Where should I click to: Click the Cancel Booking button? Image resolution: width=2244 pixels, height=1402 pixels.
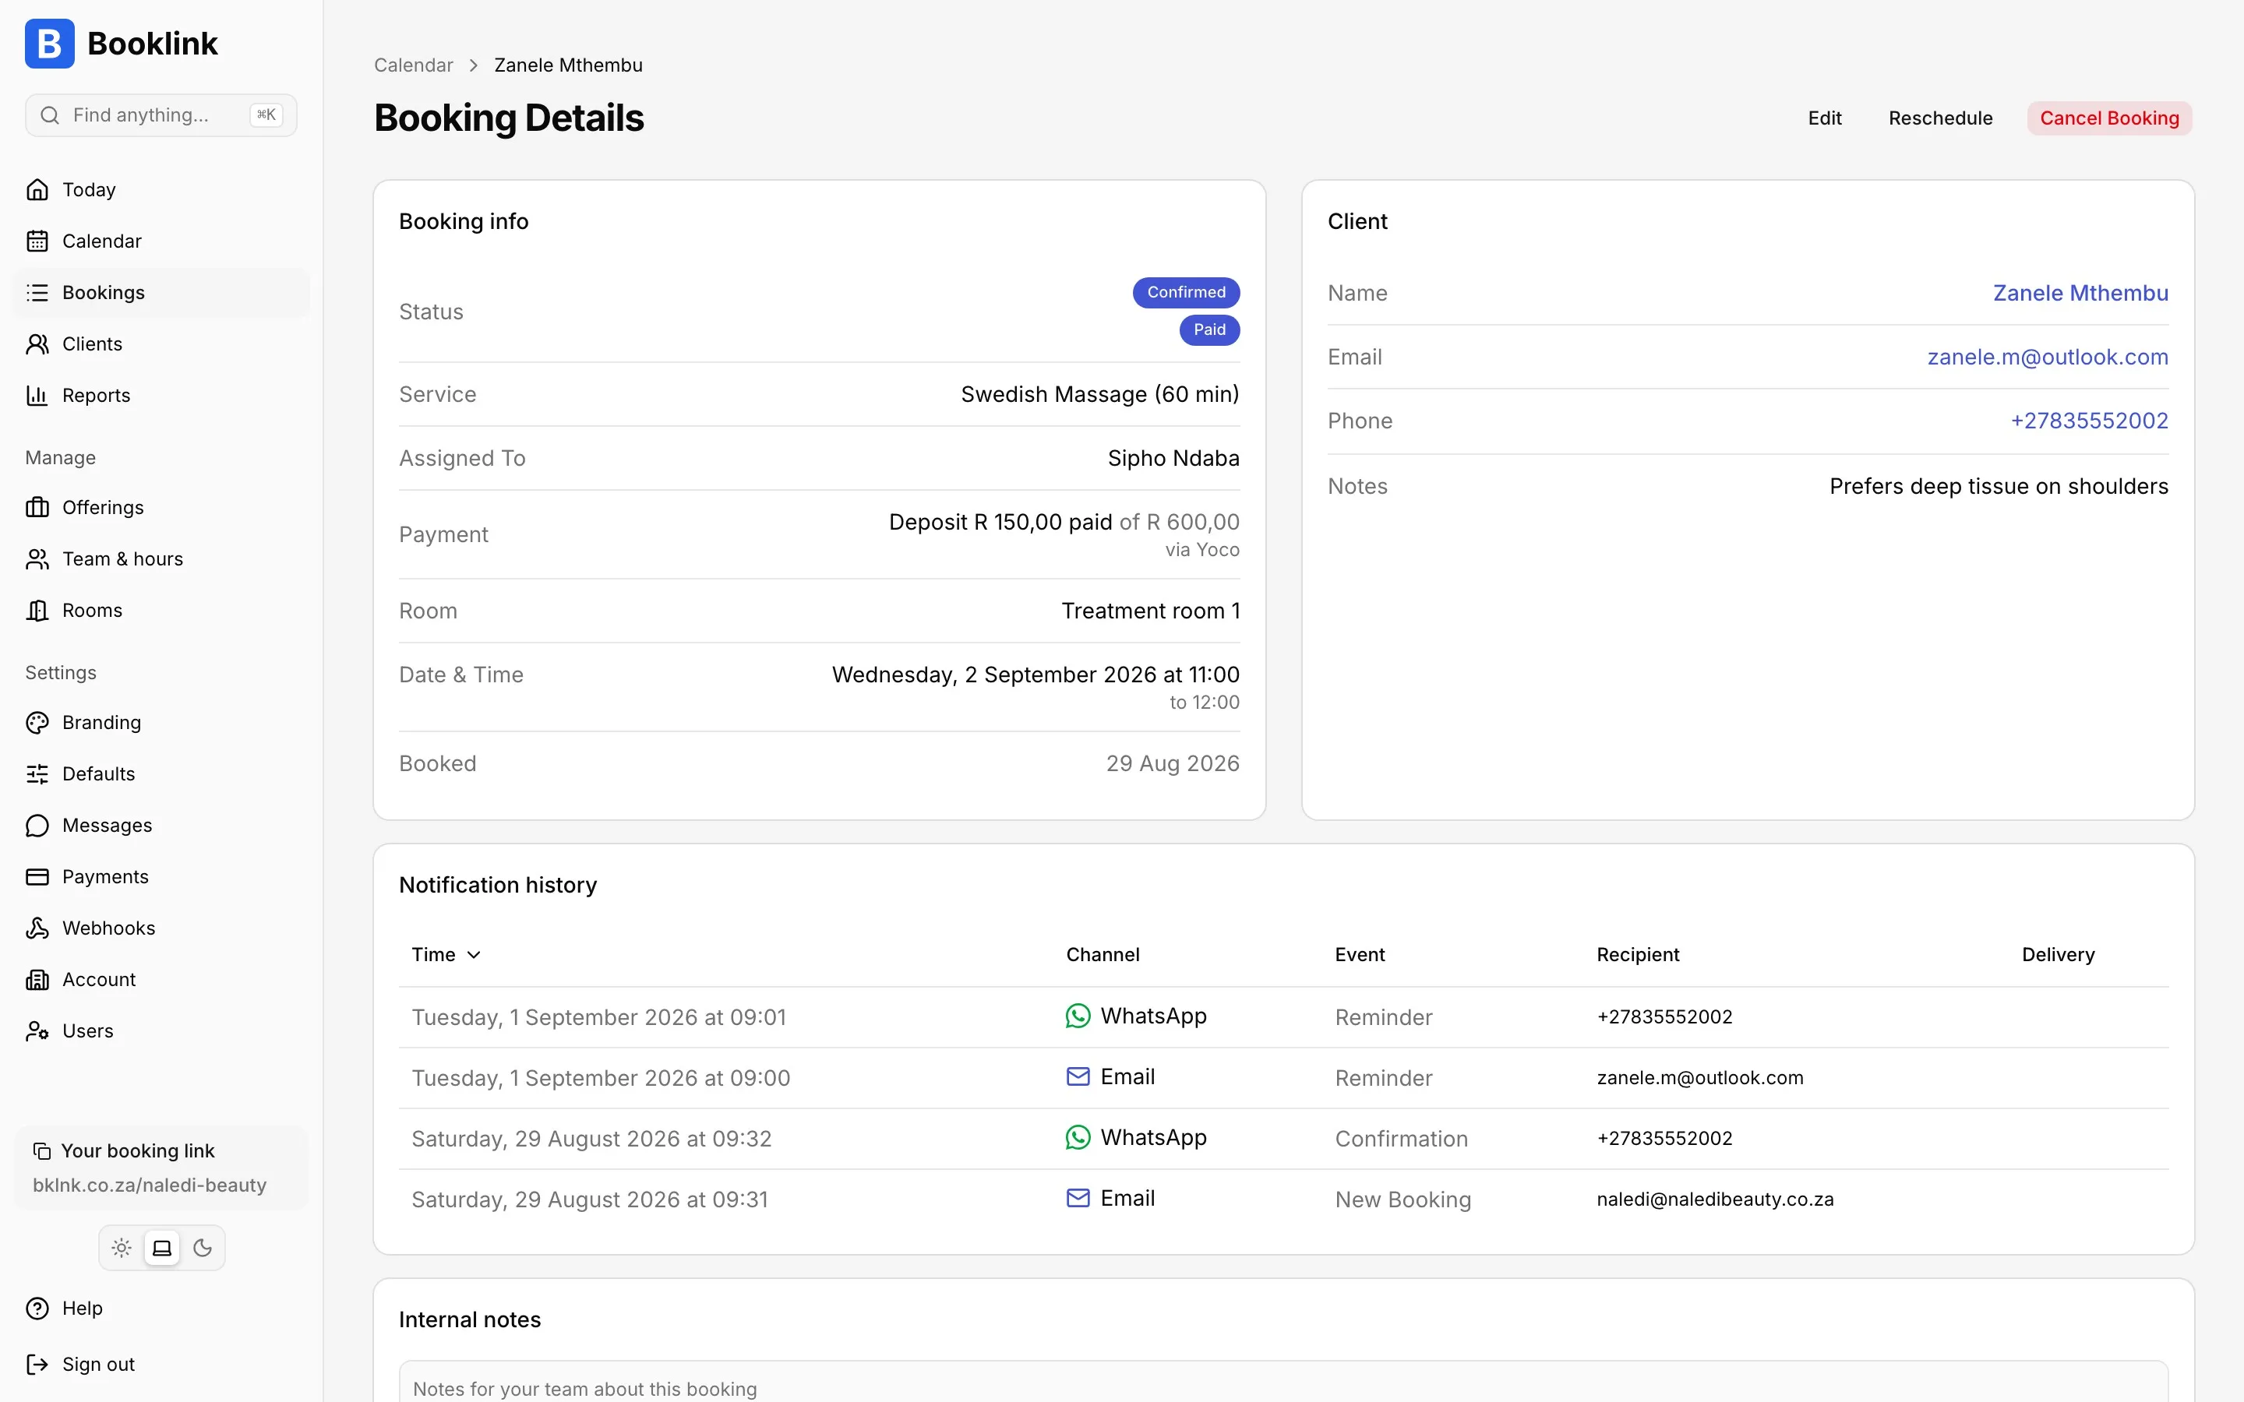click(x=2108, y=118)
